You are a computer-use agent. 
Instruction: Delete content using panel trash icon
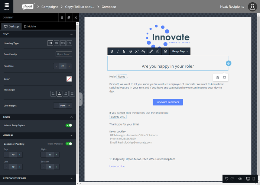(62, 17)
